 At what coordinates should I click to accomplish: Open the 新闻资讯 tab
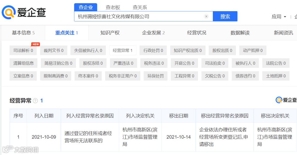click(x=283, y=33)
